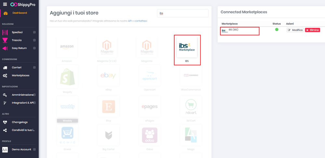Screen dimensions: 325x158
Task: Click the Amministrazione key icon
Action: tap(5, 95)
